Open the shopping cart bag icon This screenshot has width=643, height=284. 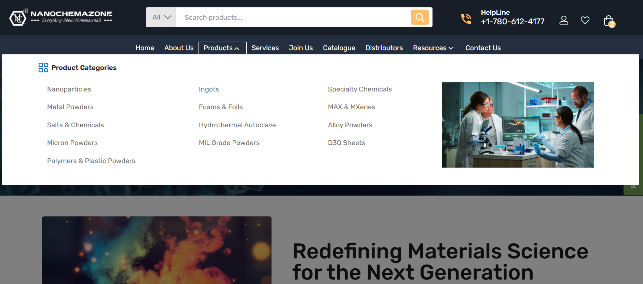point(609,21)
